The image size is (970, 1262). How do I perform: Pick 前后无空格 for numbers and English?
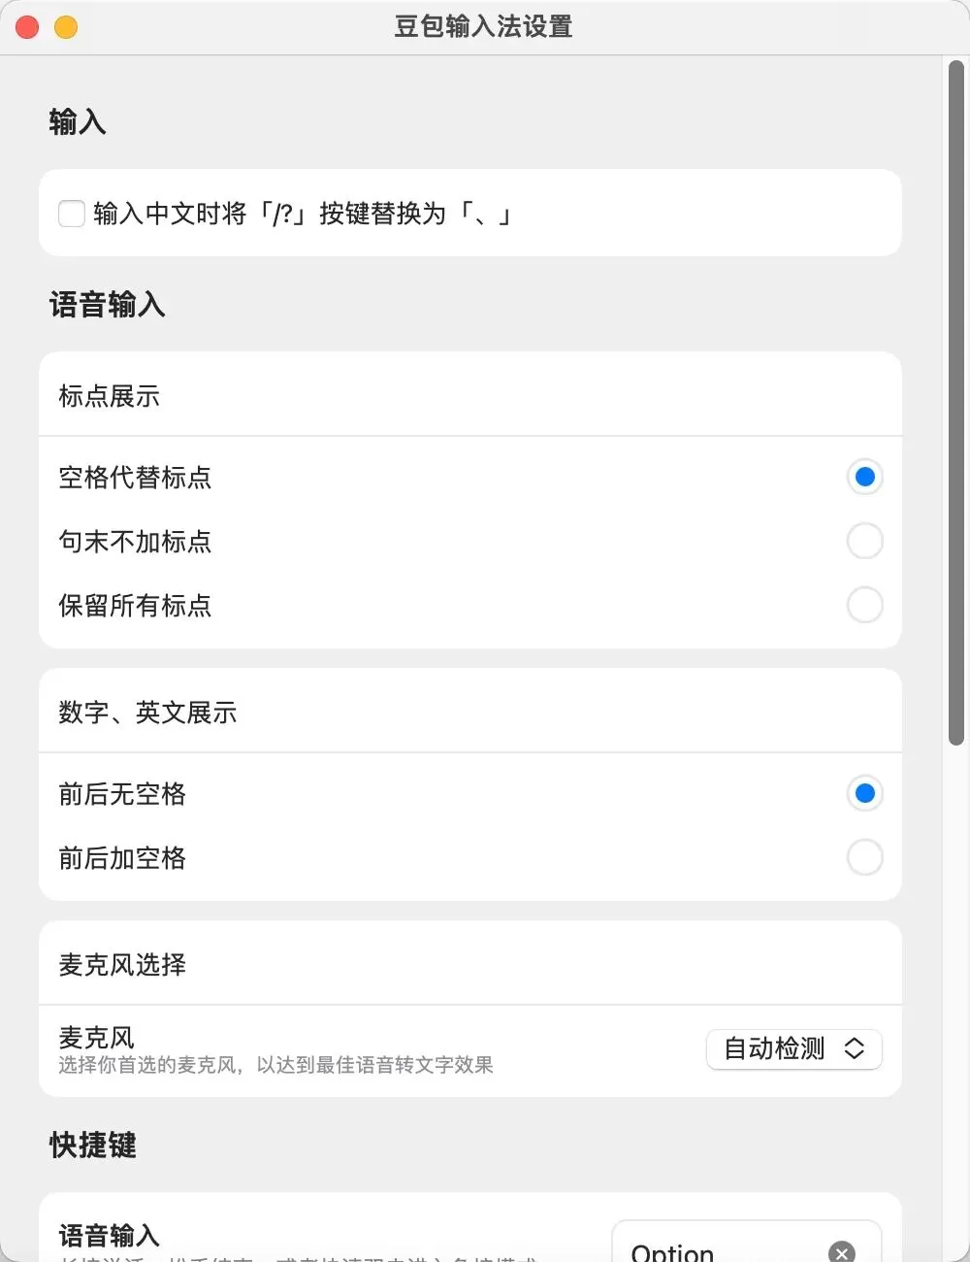point(864,793)
